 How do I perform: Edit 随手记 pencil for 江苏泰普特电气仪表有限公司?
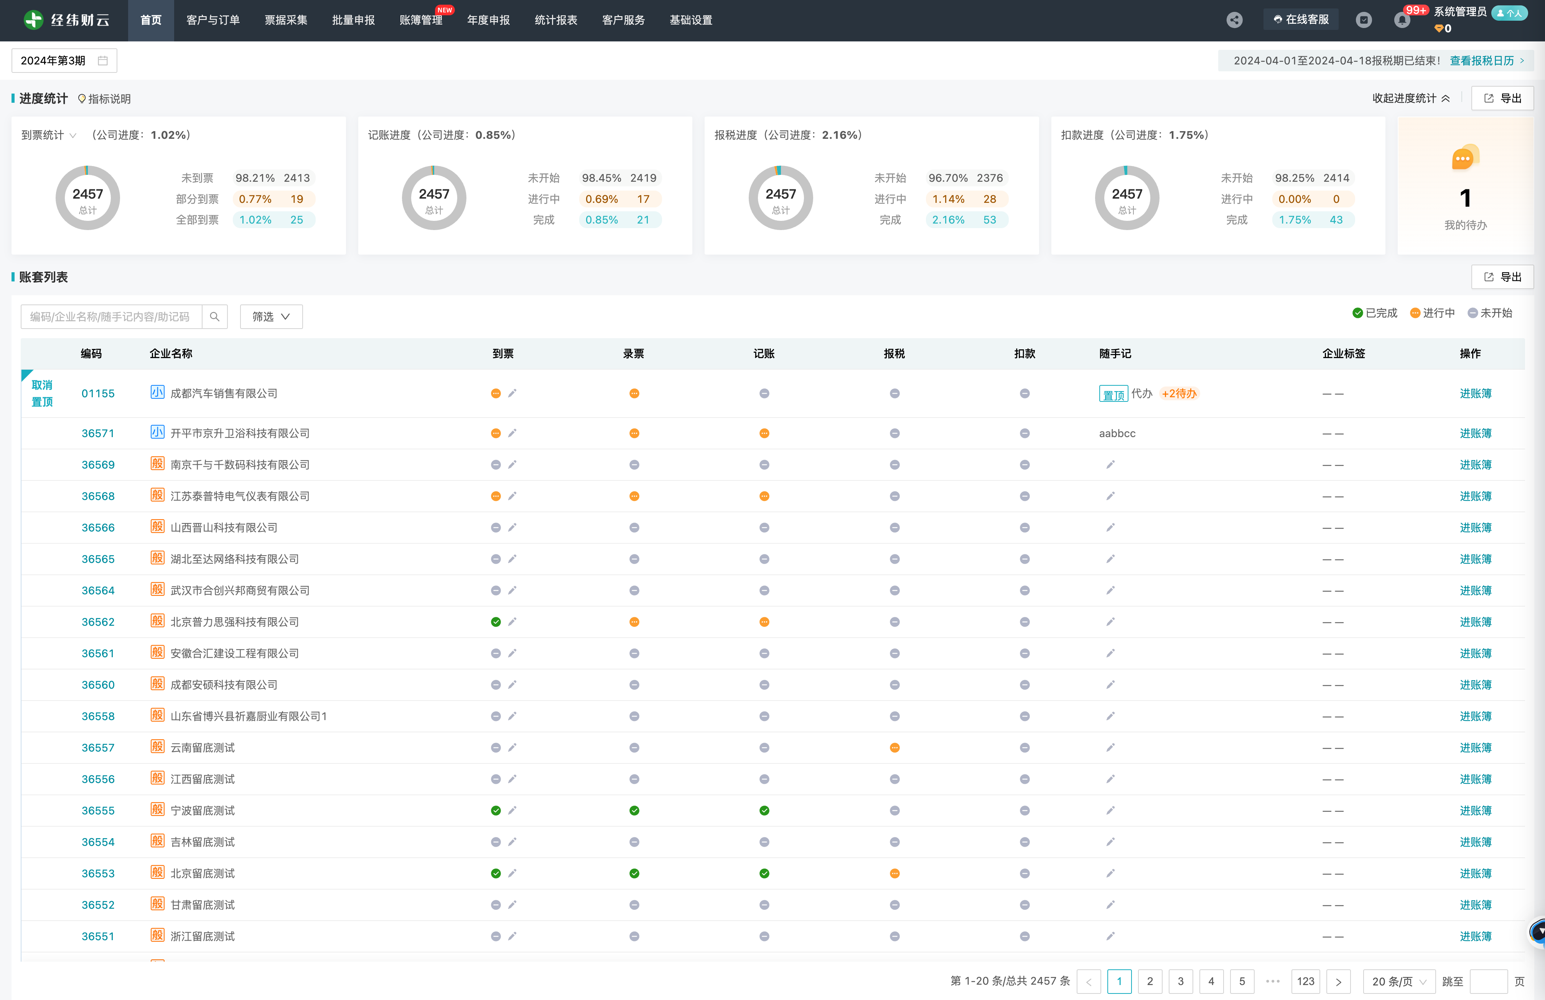point(1111,497)
